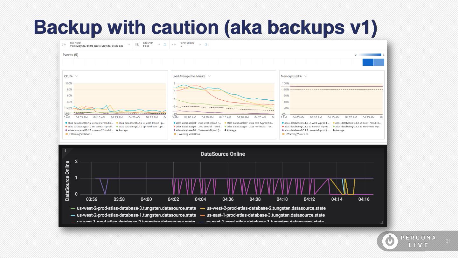Image resolution: width=458 pixels, height=258 pixels.
Task: Open the help icon beside Chart Shows
Action: coord(206,45)
